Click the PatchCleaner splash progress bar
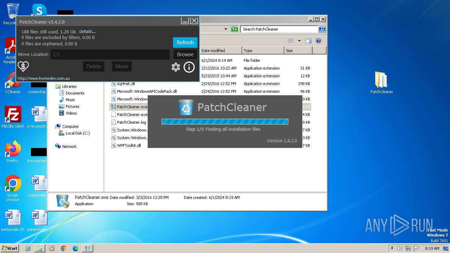 225,122
